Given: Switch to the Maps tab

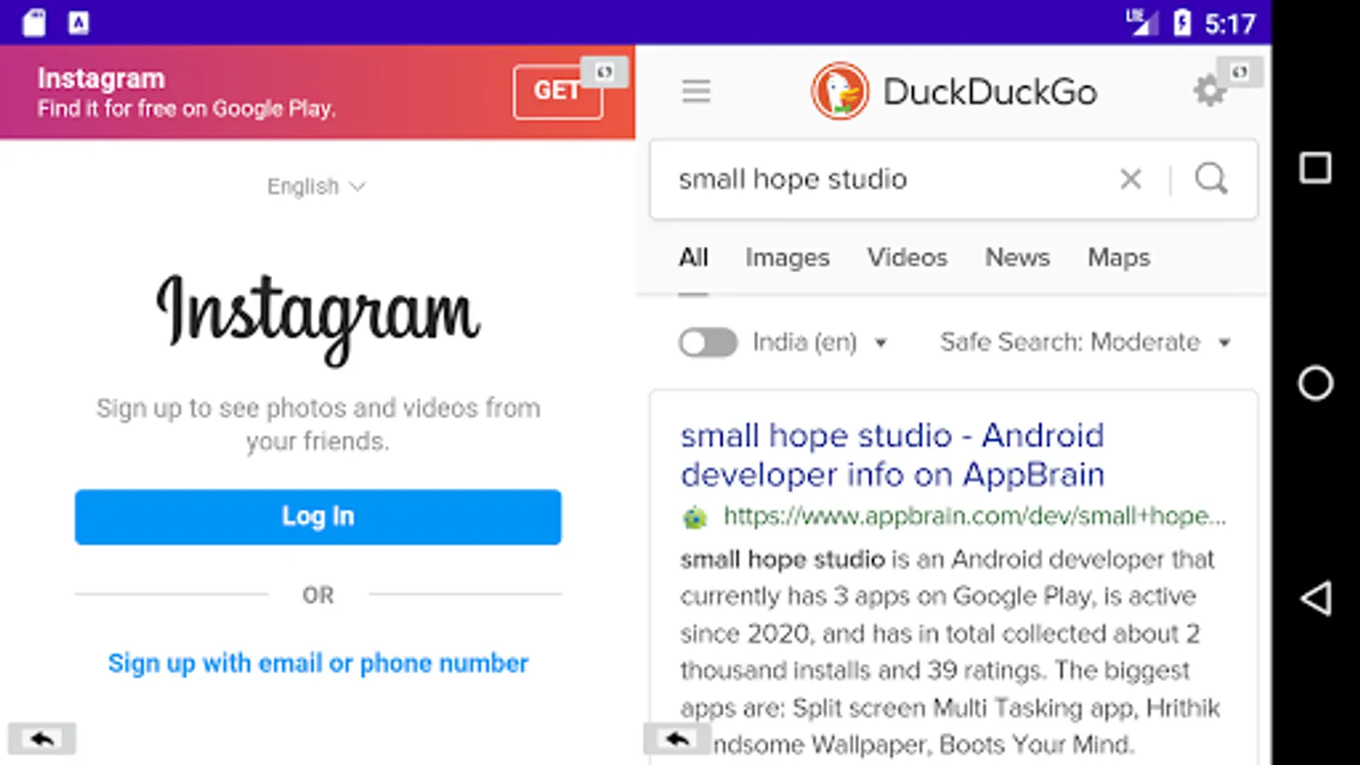Looking at the screenshot, I should pos(1119,258).
